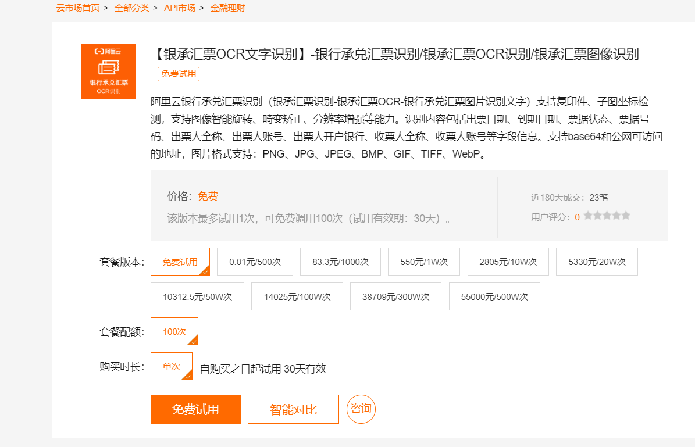695x447 pixels.
Task: Click the orange 免费试用 purchase button
Action: click(195, 409)
